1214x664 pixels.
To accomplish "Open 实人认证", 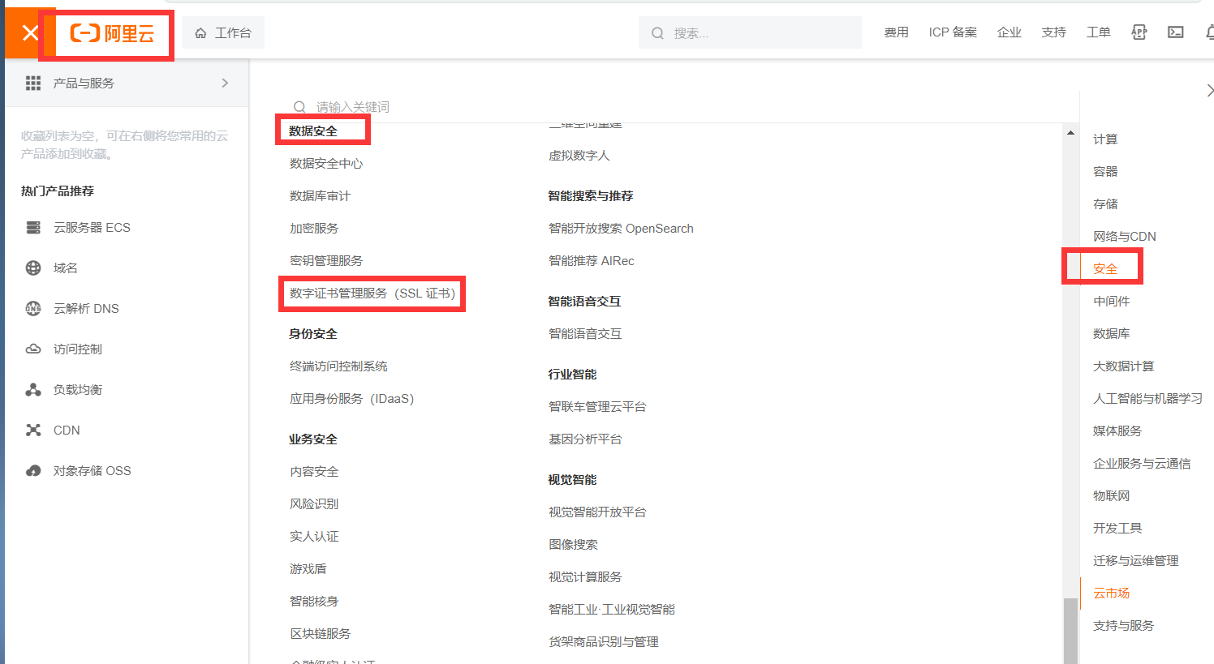I will pos(314,537).
